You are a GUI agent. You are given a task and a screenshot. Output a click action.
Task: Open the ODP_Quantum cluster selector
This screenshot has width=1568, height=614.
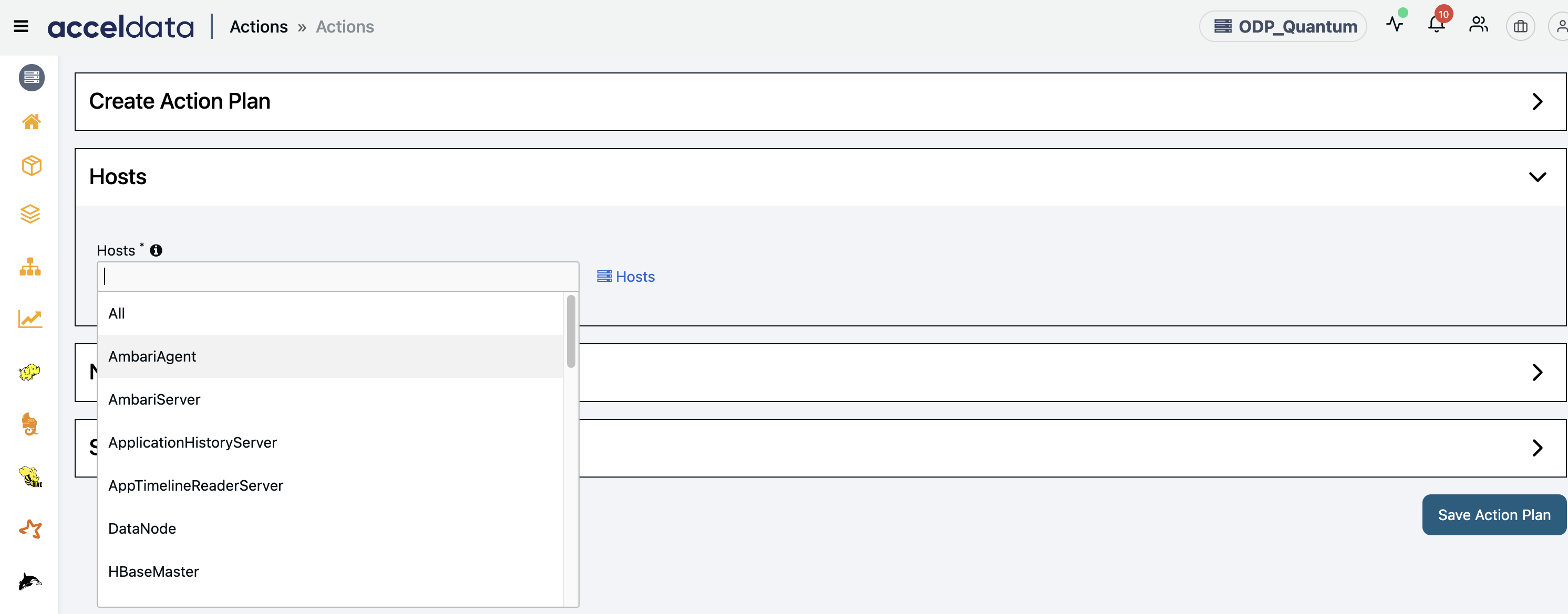click(1283, 26)
